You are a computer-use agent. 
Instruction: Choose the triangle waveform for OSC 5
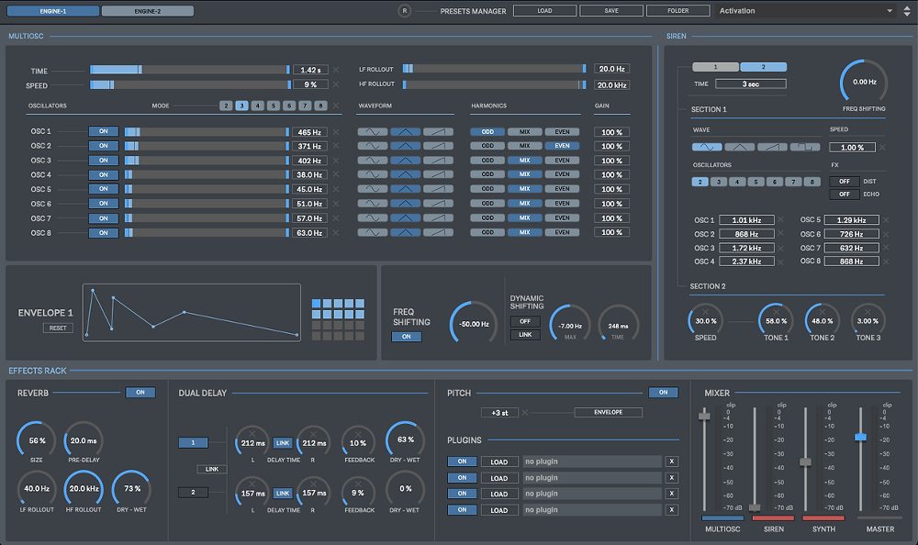coord(404,189)
